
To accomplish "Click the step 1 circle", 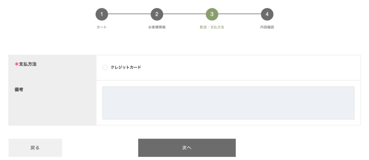I will click(102, 14).
